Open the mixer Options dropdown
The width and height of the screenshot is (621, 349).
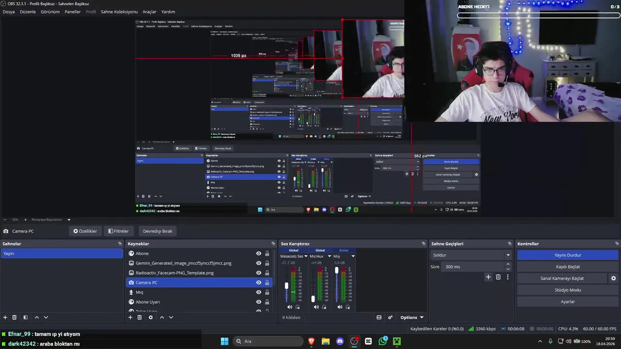(x=412, y=317)
